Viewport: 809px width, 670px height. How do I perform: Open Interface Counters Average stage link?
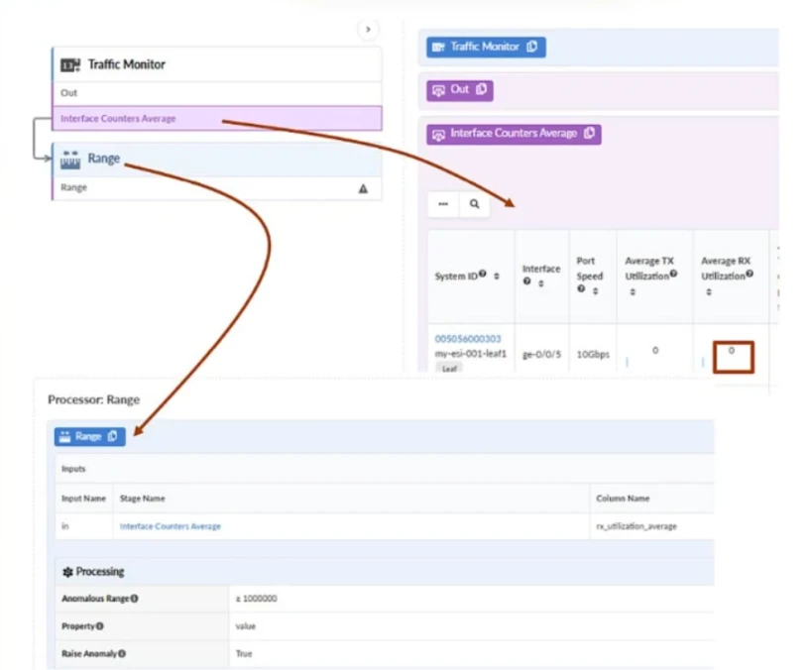click(x=170, y=526)
